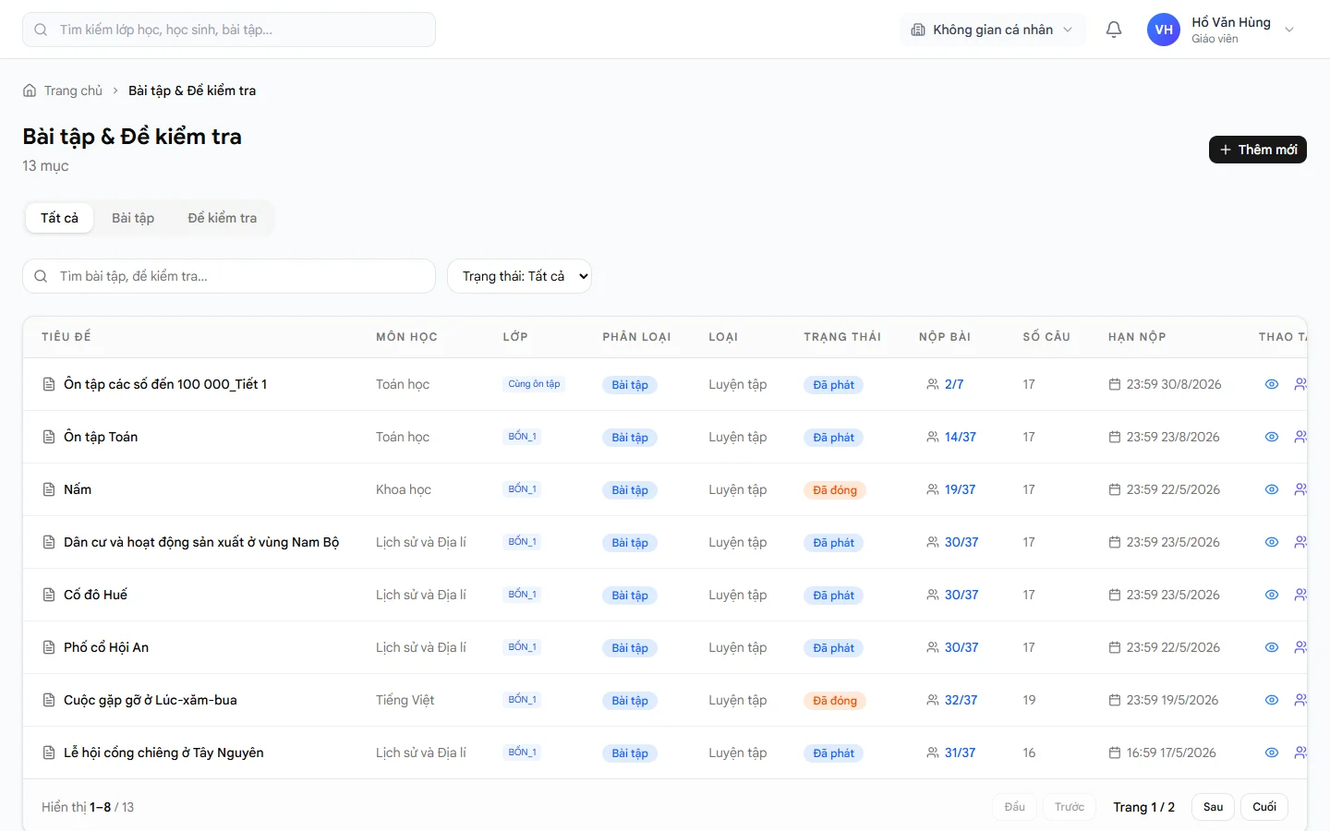This screenshot has width=1330, height=831.
Task: Click the magnifier icon in the top search bar
Action: (x=41, y=30)
